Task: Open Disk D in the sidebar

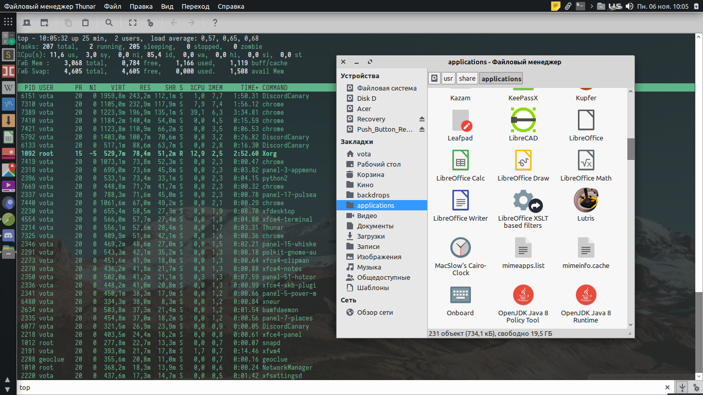Action: tap(382, 98)
